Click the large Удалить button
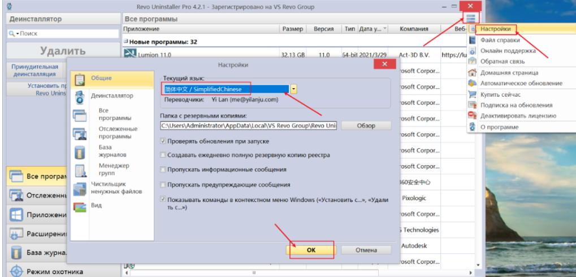This screenshot has height=277, width=576. point(62,50)
